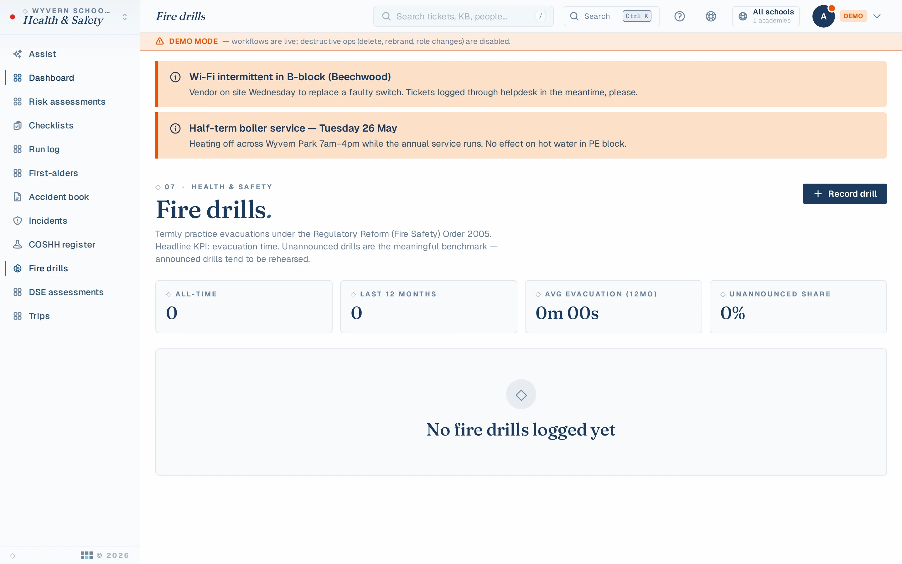Click the Checklists clipboard icon
This screenshot has width=902, height=564.
pyautogui.click(x=18, y=126)
